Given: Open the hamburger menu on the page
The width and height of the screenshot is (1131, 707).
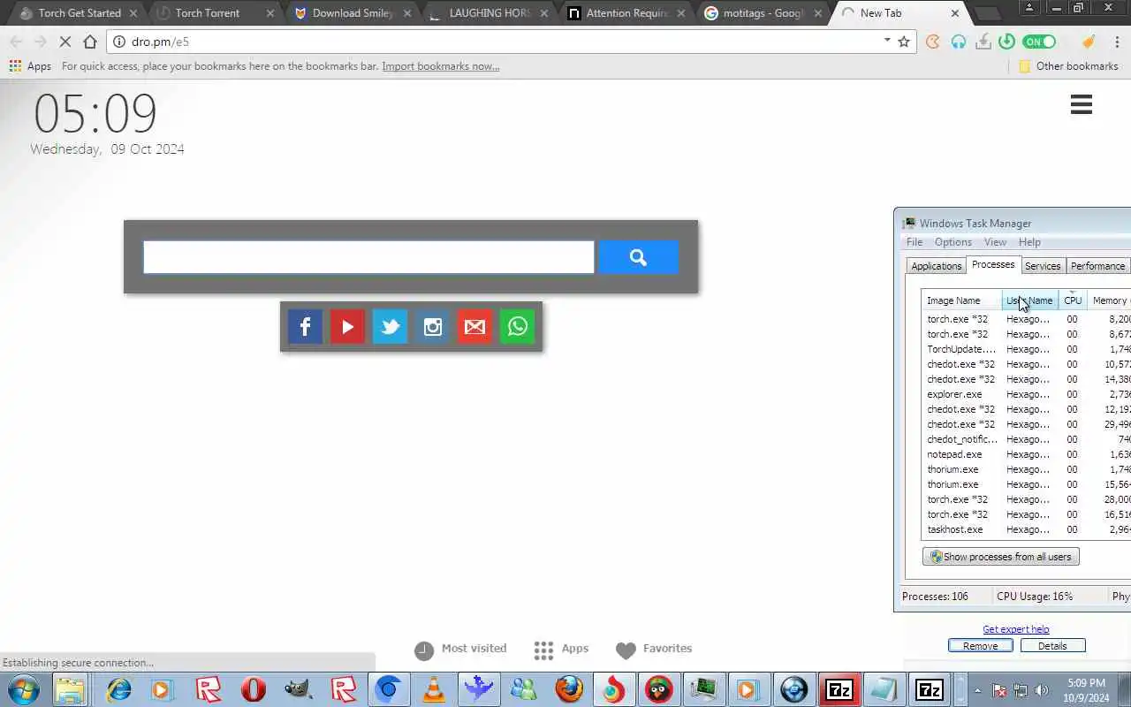Looking at the screenshot, I should (x=1082, y=104).
